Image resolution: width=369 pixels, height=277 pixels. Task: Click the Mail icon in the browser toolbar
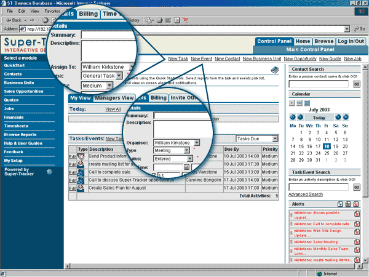click(x=148, y=20)
